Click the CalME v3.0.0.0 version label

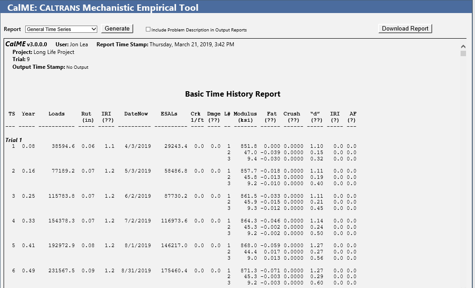pos(26,44)
